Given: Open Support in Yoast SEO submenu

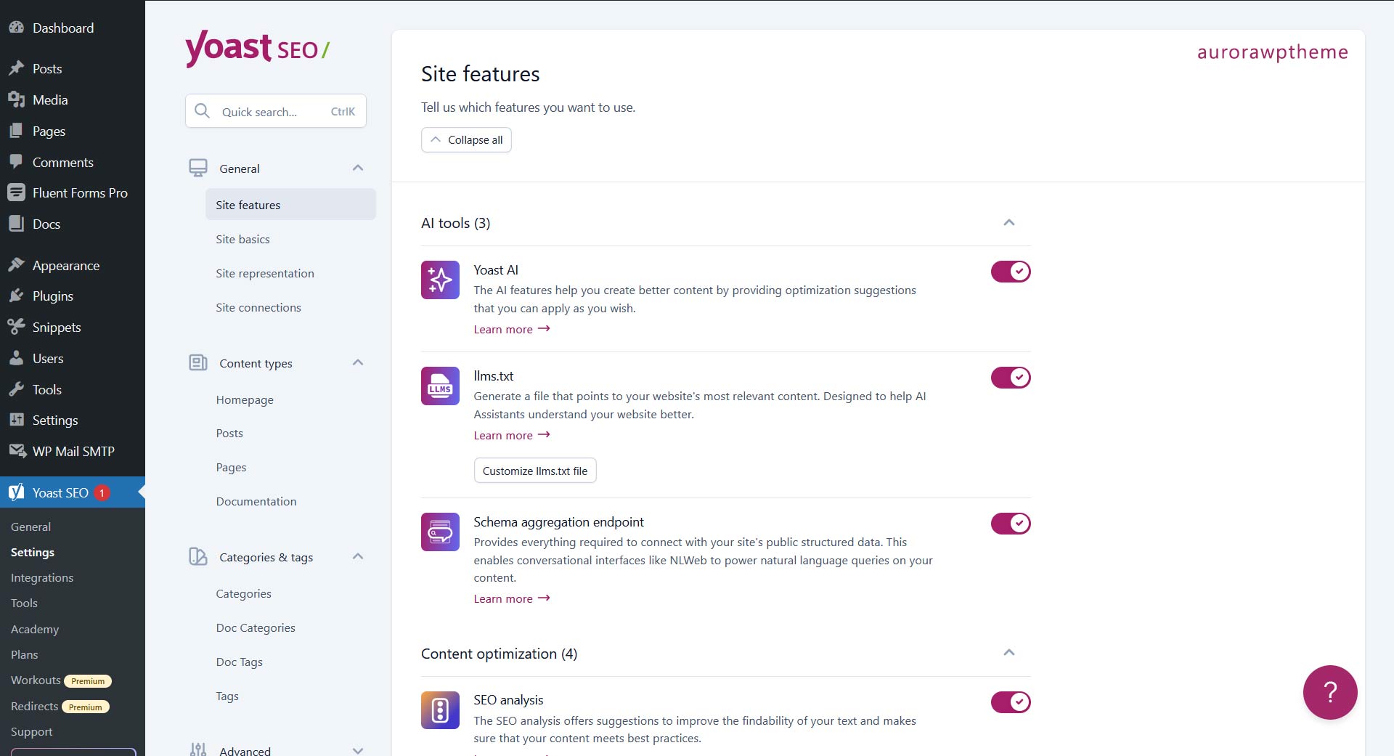Looking at the screenshot, I should coord(31,731).
